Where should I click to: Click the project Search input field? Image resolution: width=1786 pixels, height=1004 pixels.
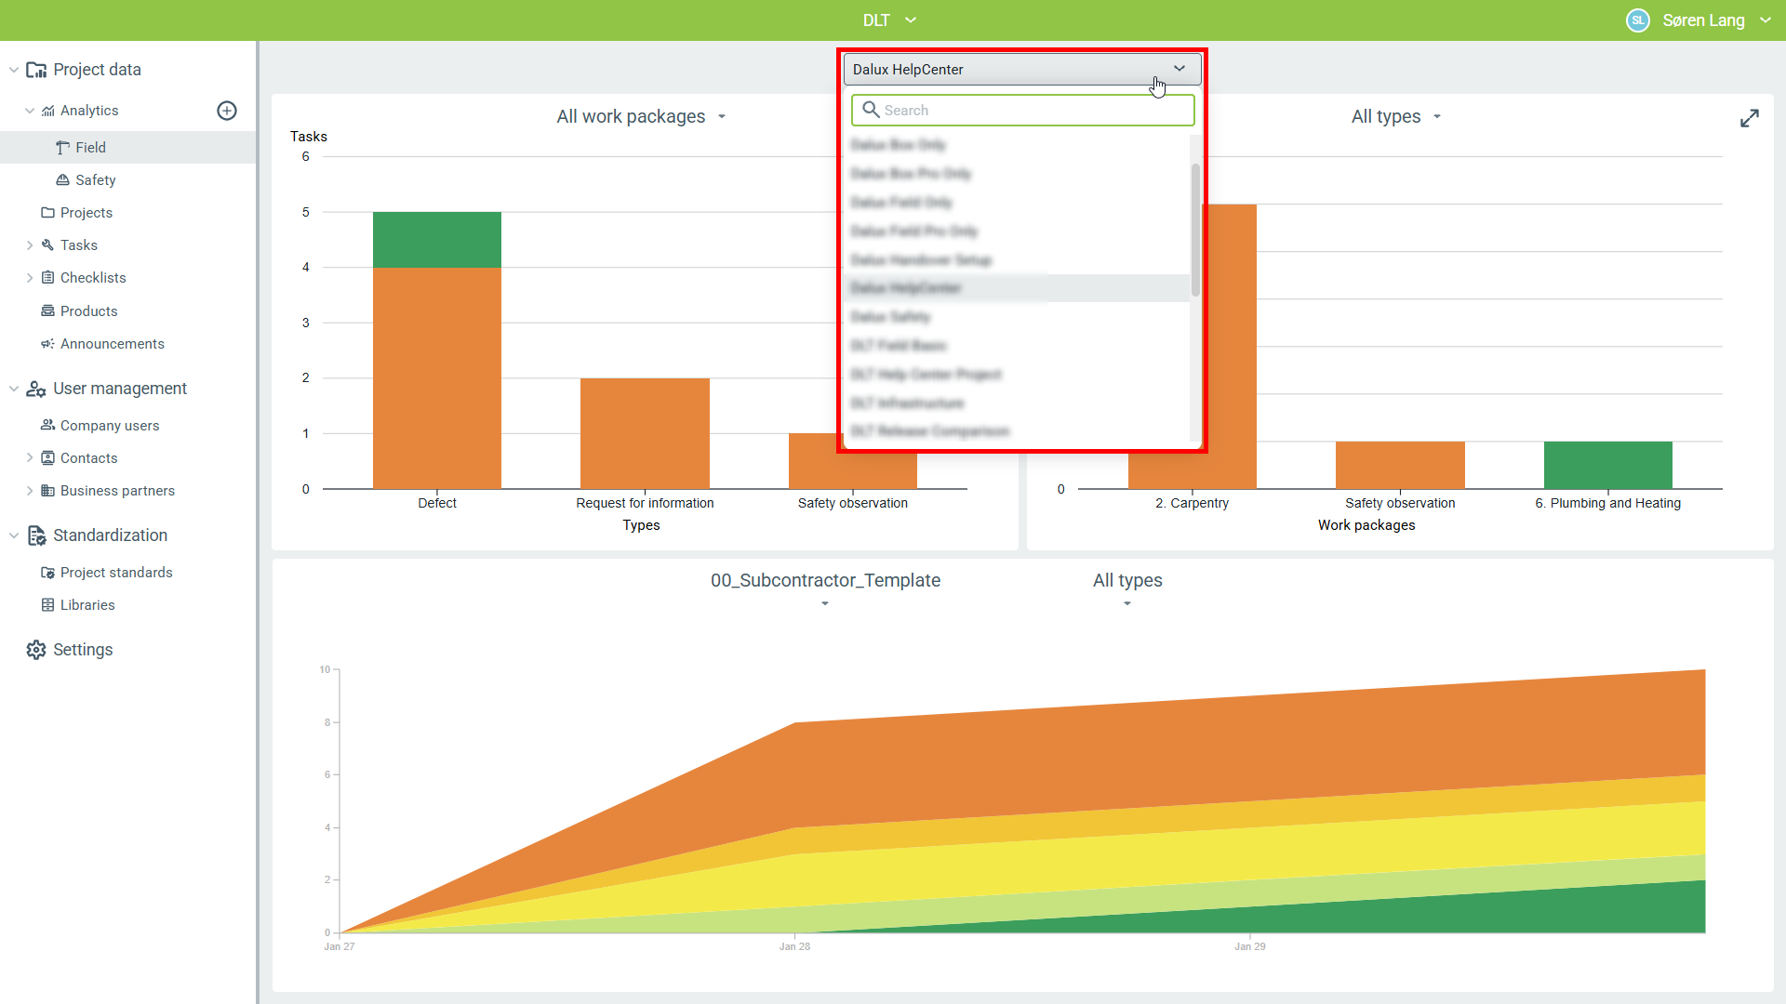[x=1033, y=110]
